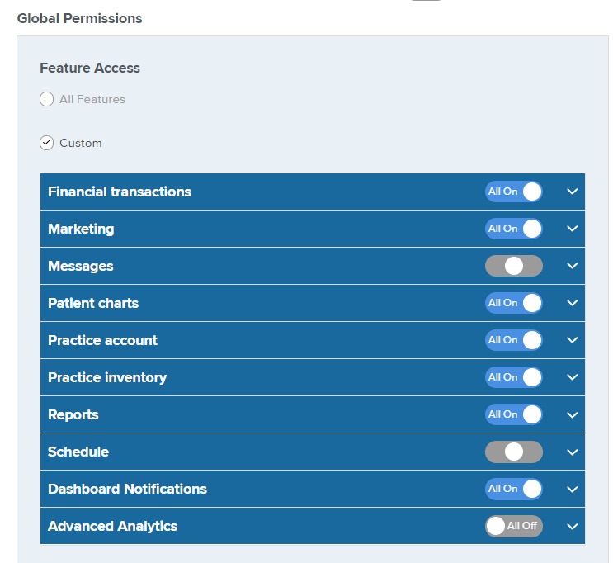Turn off the Marketing permissions toggle
613x563 pixels.
click(x=514, y=229)
